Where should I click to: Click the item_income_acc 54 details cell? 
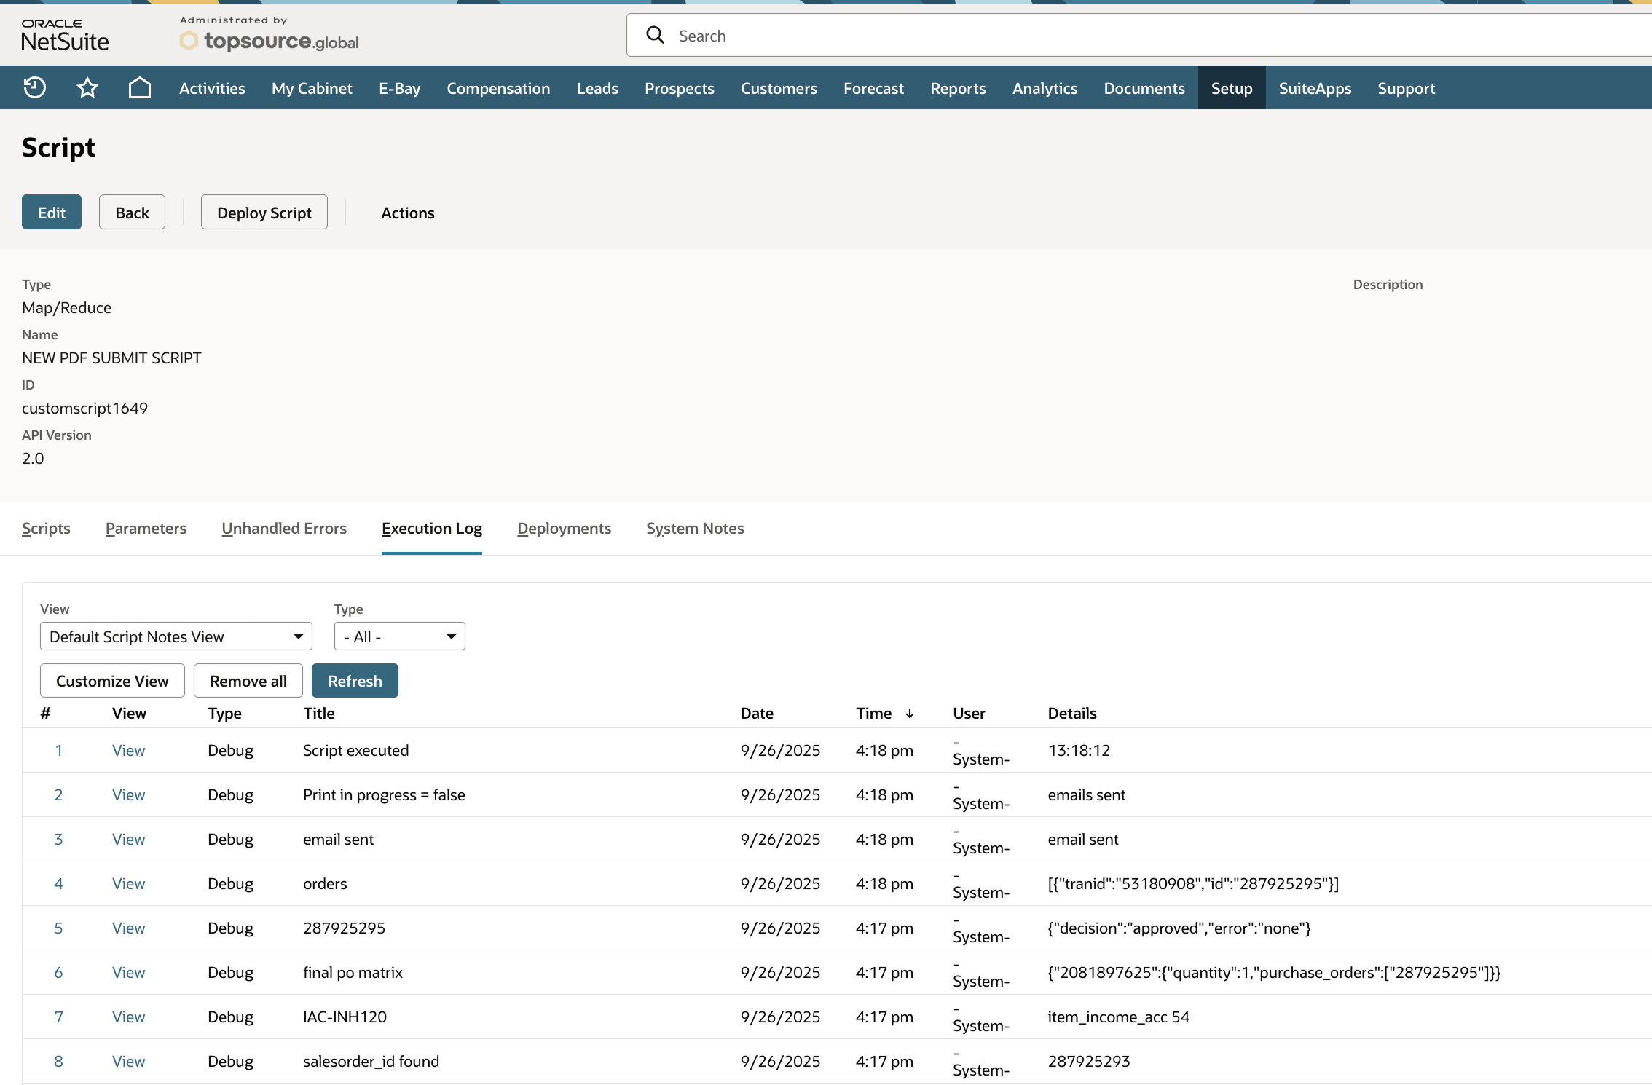[1119, 1017]
